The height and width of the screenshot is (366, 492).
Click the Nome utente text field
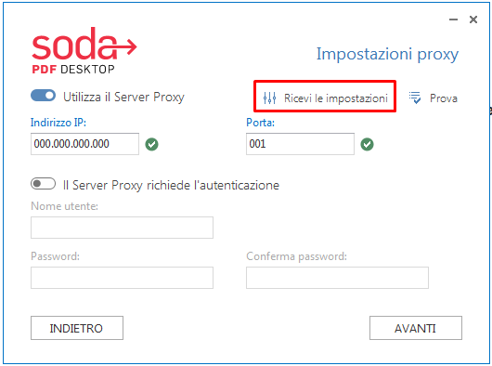coord(122,228)
